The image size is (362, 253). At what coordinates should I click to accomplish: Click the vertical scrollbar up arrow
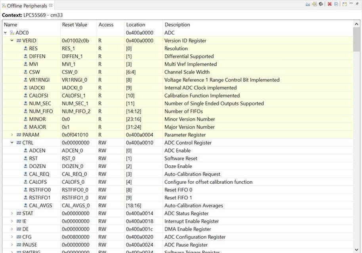tap(357, 24)
